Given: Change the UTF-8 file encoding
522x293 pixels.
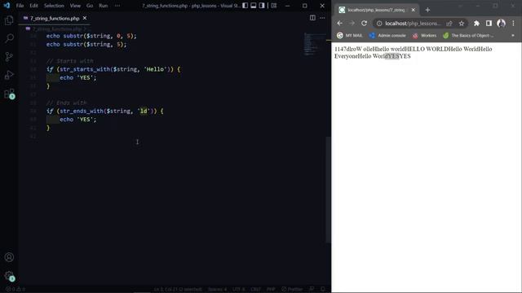Looking at the screenshot, I should [238, 289].
